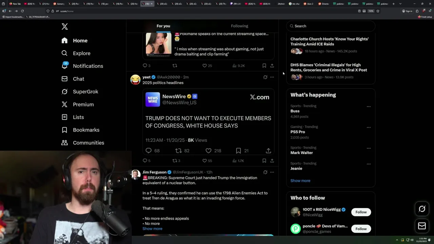Screen dimensions: 434x244
Task: Open the Buss trending topic
Action: pyautogui.click(x=295, y=111)
